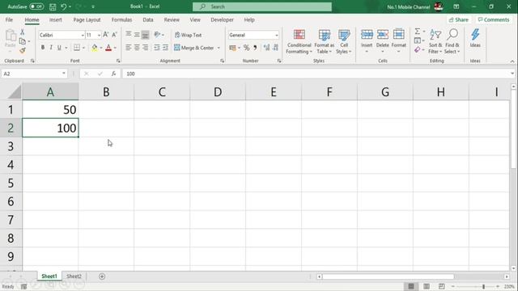Click the Orientation text-angle icon
The height and width of the screenshot is (291, 518).
click(x=157, y=35)
